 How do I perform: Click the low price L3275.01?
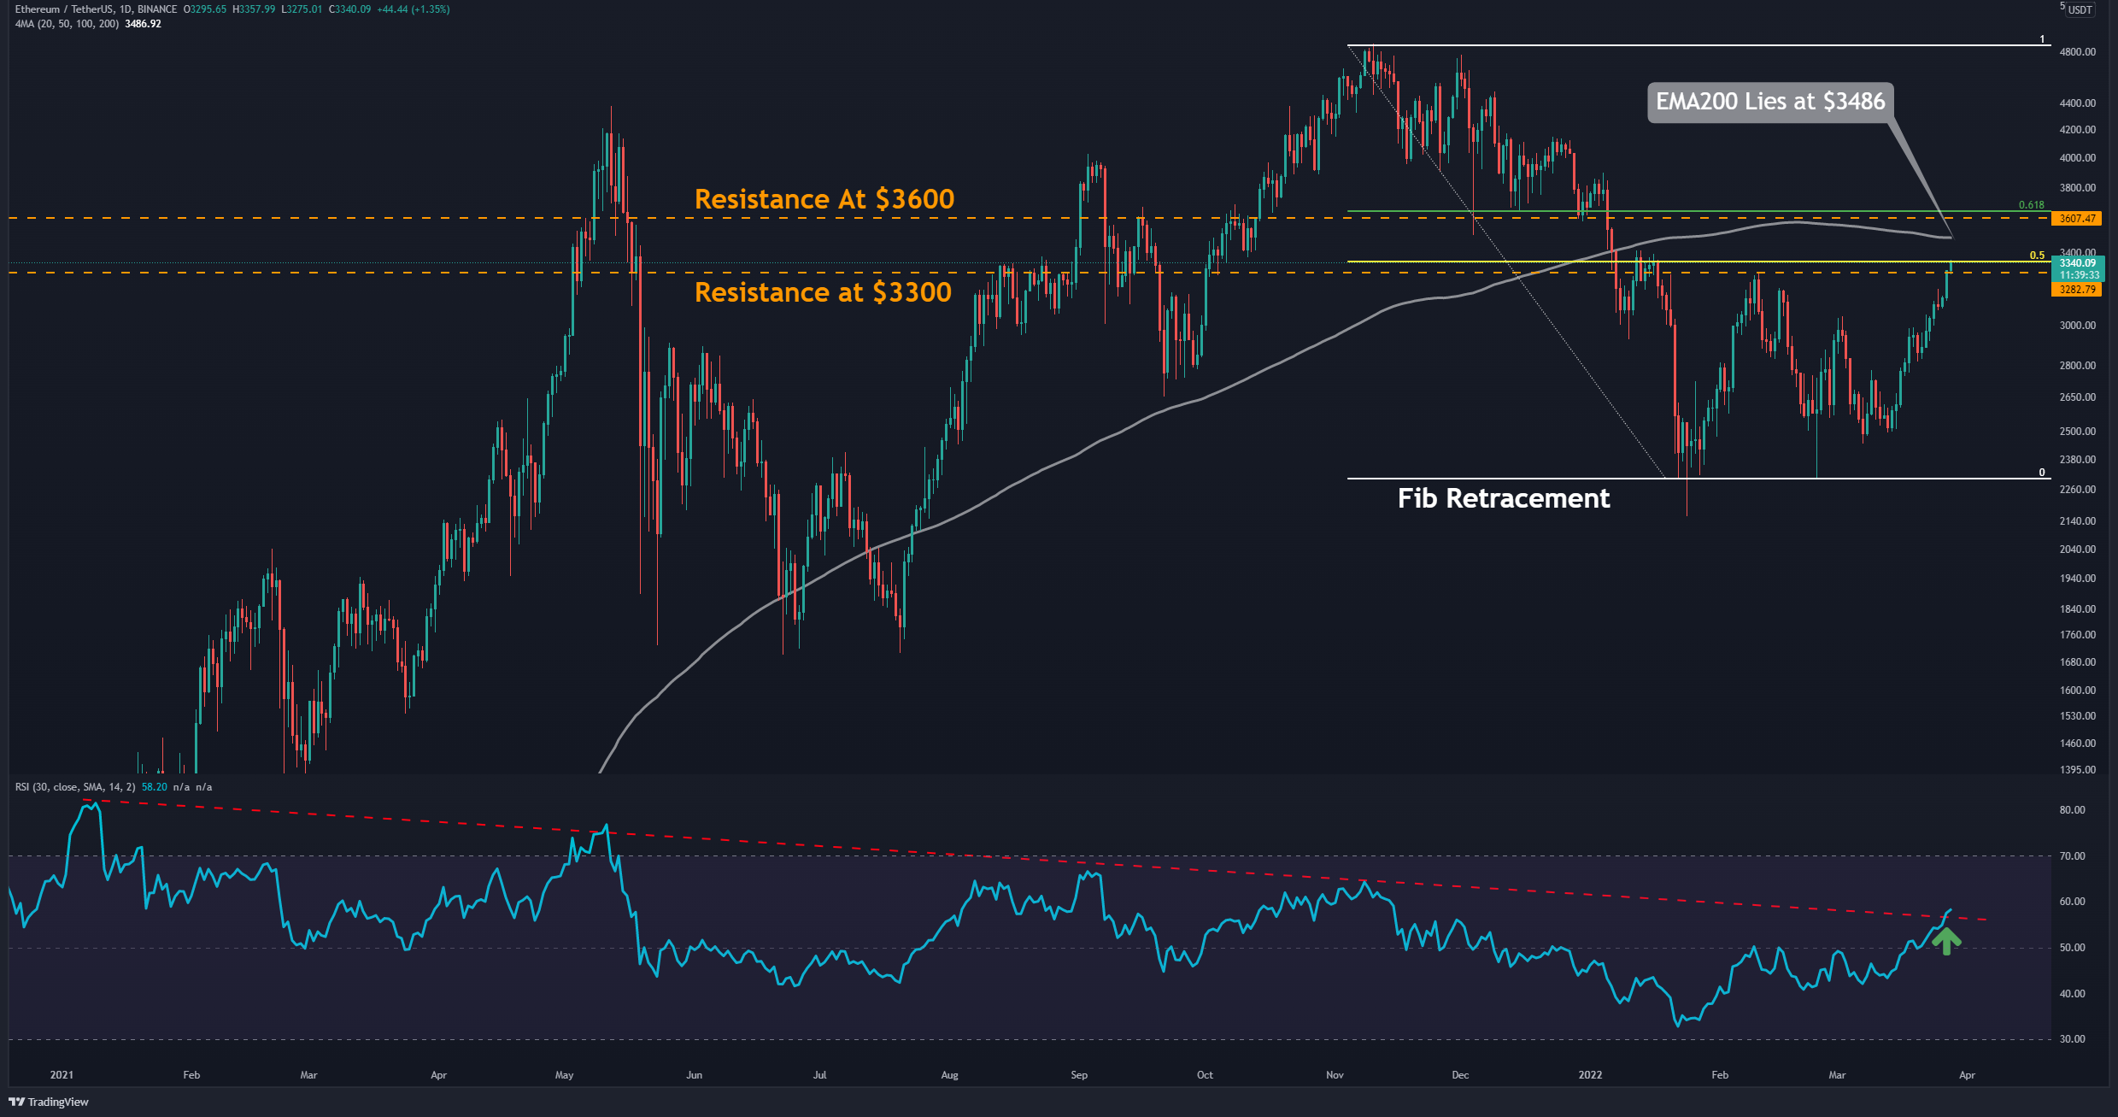302,9
